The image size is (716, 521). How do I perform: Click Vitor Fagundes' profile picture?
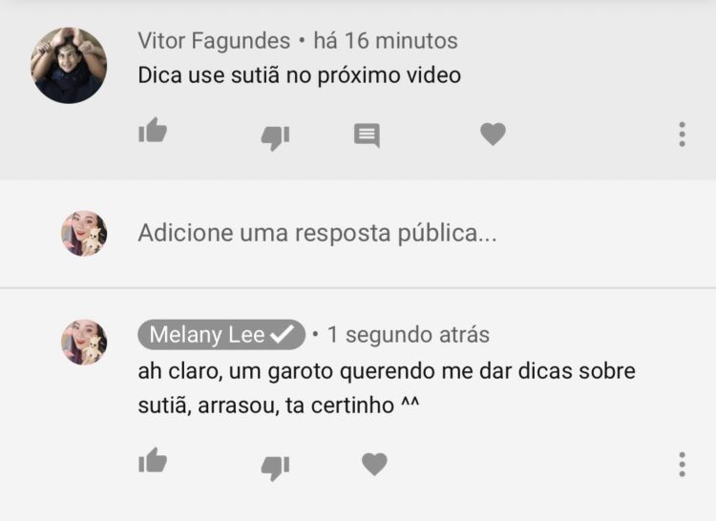69,65
